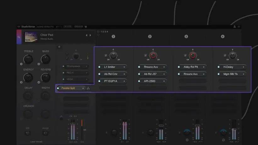Click the REQ 4 slot in main rack
This screenshot has width=258, height=145.
click(x=76, y=73)
